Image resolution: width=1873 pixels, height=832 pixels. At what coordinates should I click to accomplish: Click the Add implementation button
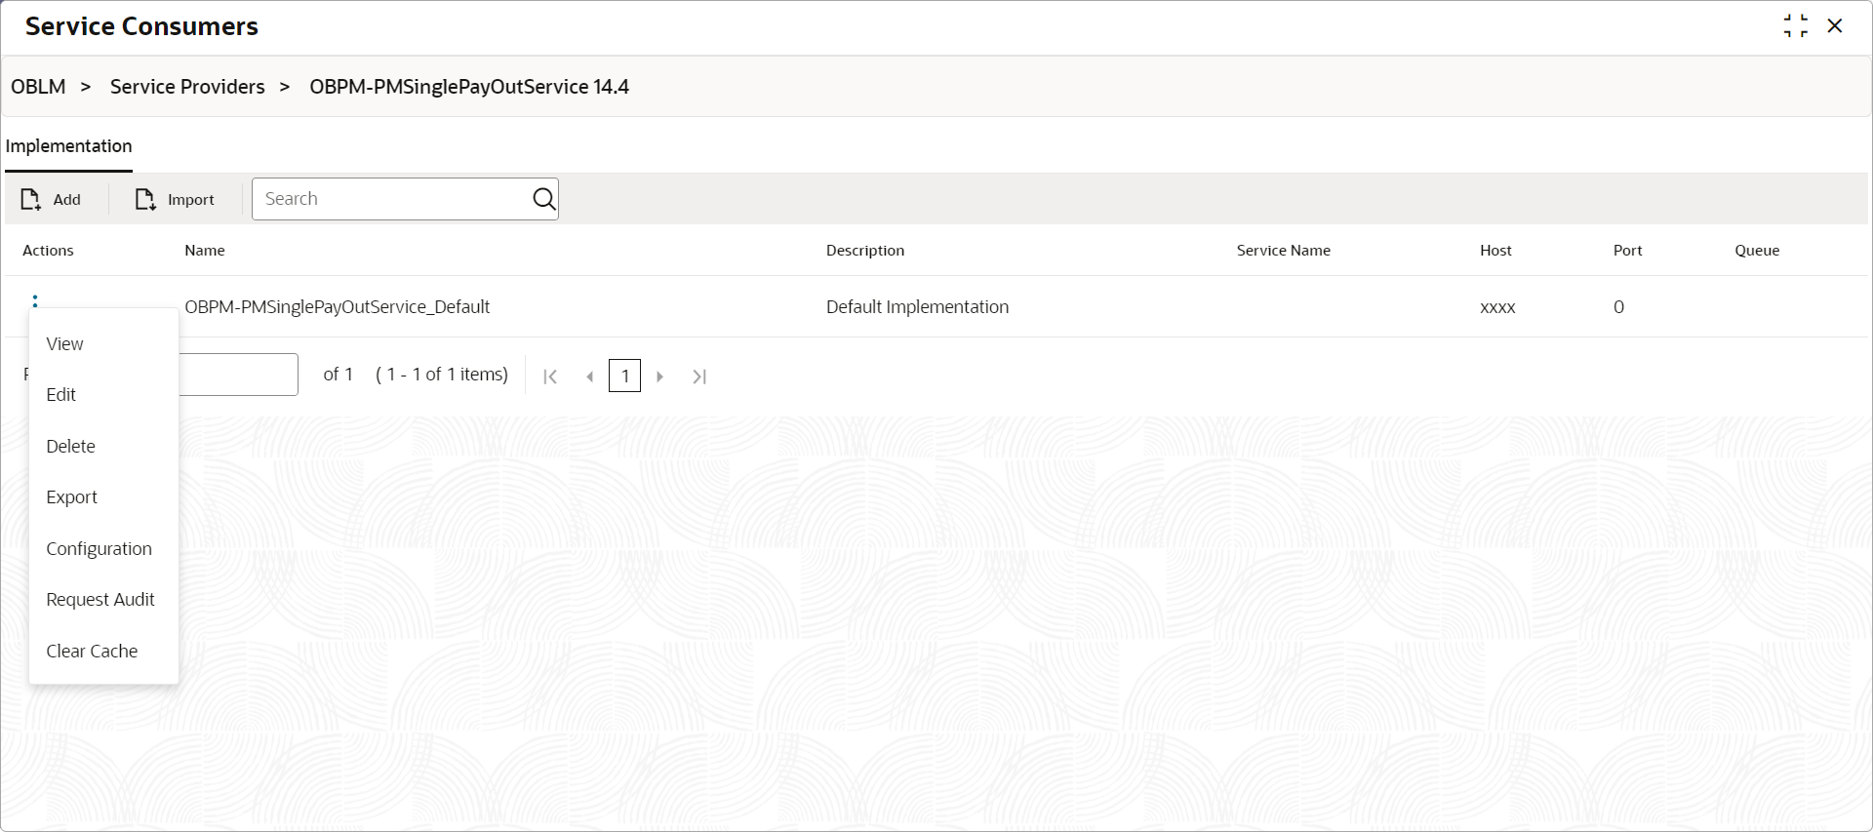point(51,199)
